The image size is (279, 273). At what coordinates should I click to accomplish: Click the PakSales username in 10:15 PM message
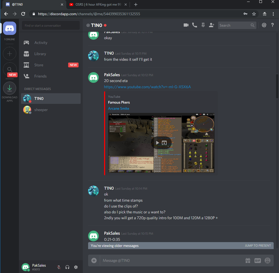pyautogui.click(x=112, y=233)
